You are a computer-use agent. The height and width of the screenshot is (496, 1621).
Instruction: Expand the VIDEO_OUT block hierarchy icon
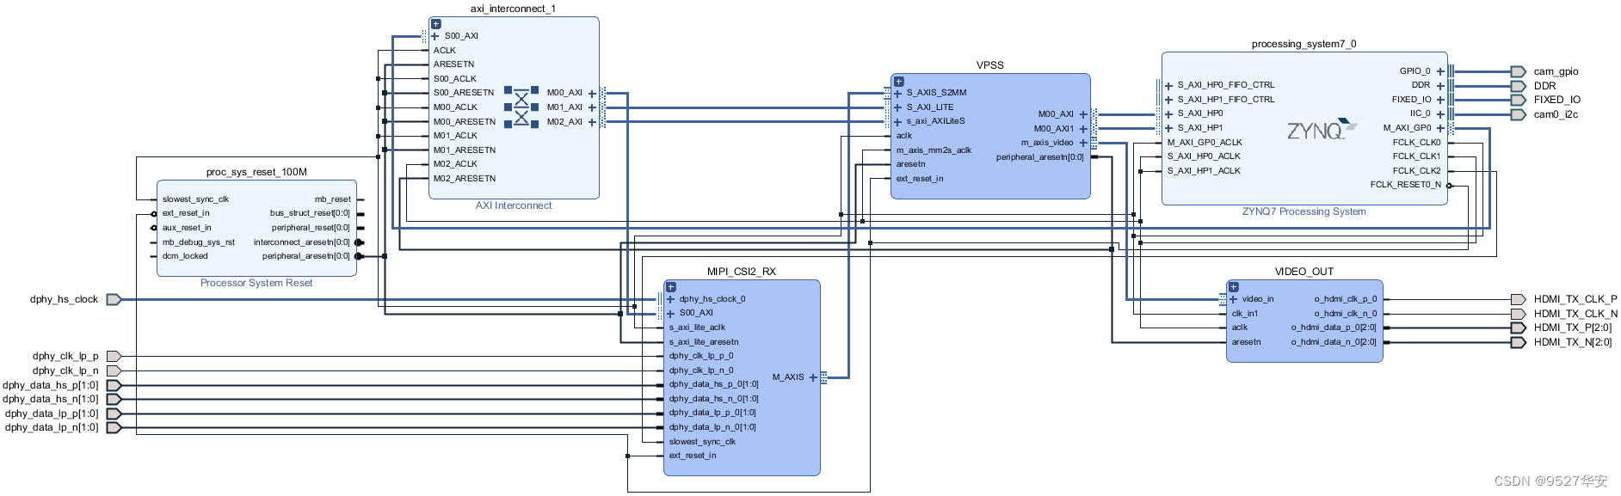[x=1233, y=287]
